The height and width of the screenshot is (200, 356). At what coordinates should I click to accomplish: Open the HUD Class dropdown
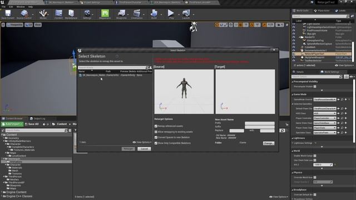click(x=325, y=113)
